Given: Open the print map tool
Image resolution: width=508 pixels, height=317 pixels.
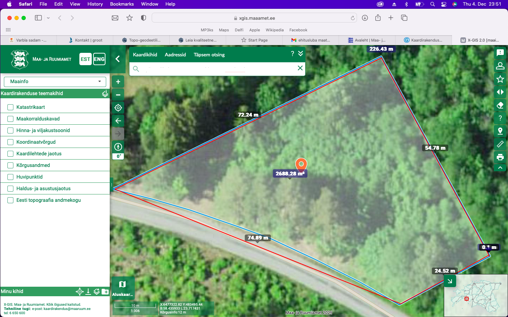Looking at the screenshot, I should pos(500,157).
